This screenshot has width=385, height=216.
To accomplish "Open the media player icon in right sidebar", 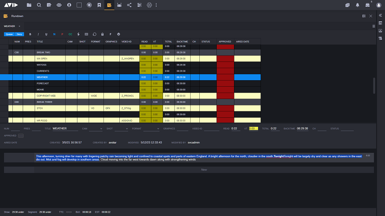I will coord(380,31).
